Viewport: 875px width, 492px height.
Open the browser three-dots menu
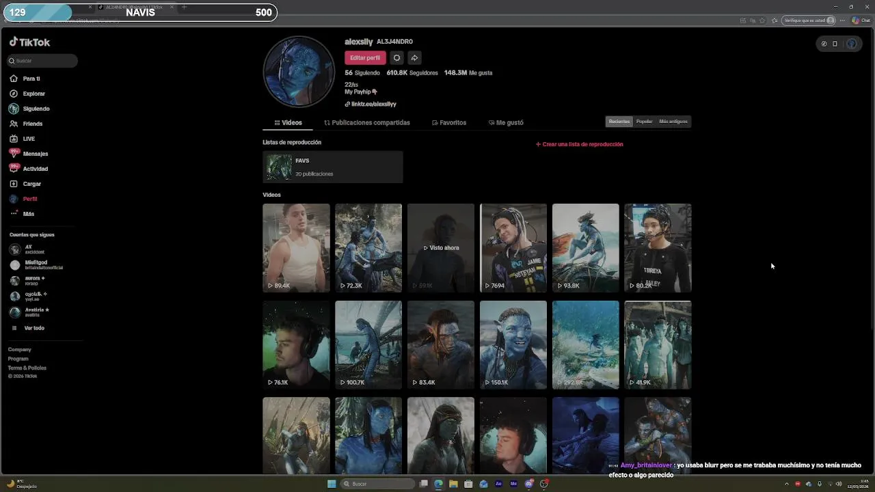(843, 20)
